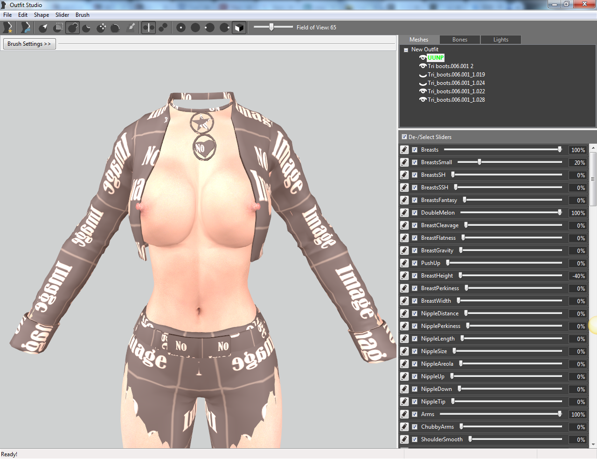597x459 pixels.
Task: Select Tri_boots.006.001_1.022 mesh name
Action: (x=456, y=91)
